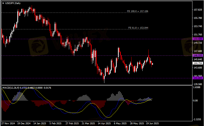The width and height of the screenshot is (204, 126).
Task: Click the MACD scale value 1.6588
Action: (197, 87)
